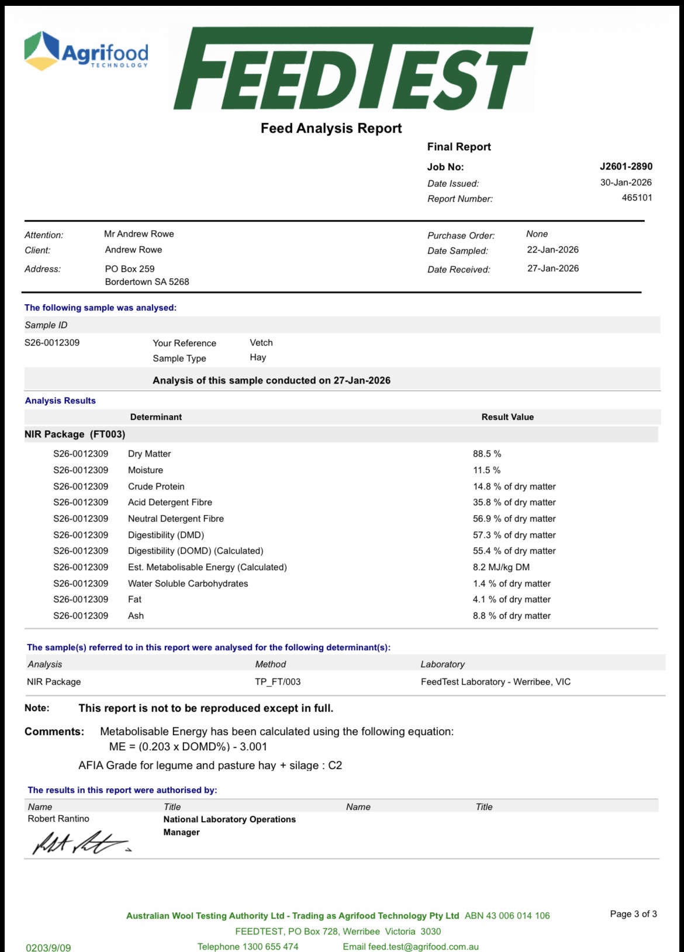This screenshot has height=952, width=684.
Task: Select Crude Protein result 14.8 %
Action: 514,487
